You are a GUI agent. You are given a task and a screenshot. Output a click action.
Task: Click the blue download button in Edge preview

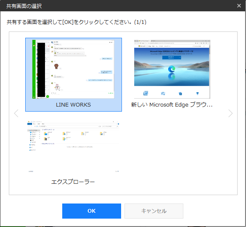172,57
